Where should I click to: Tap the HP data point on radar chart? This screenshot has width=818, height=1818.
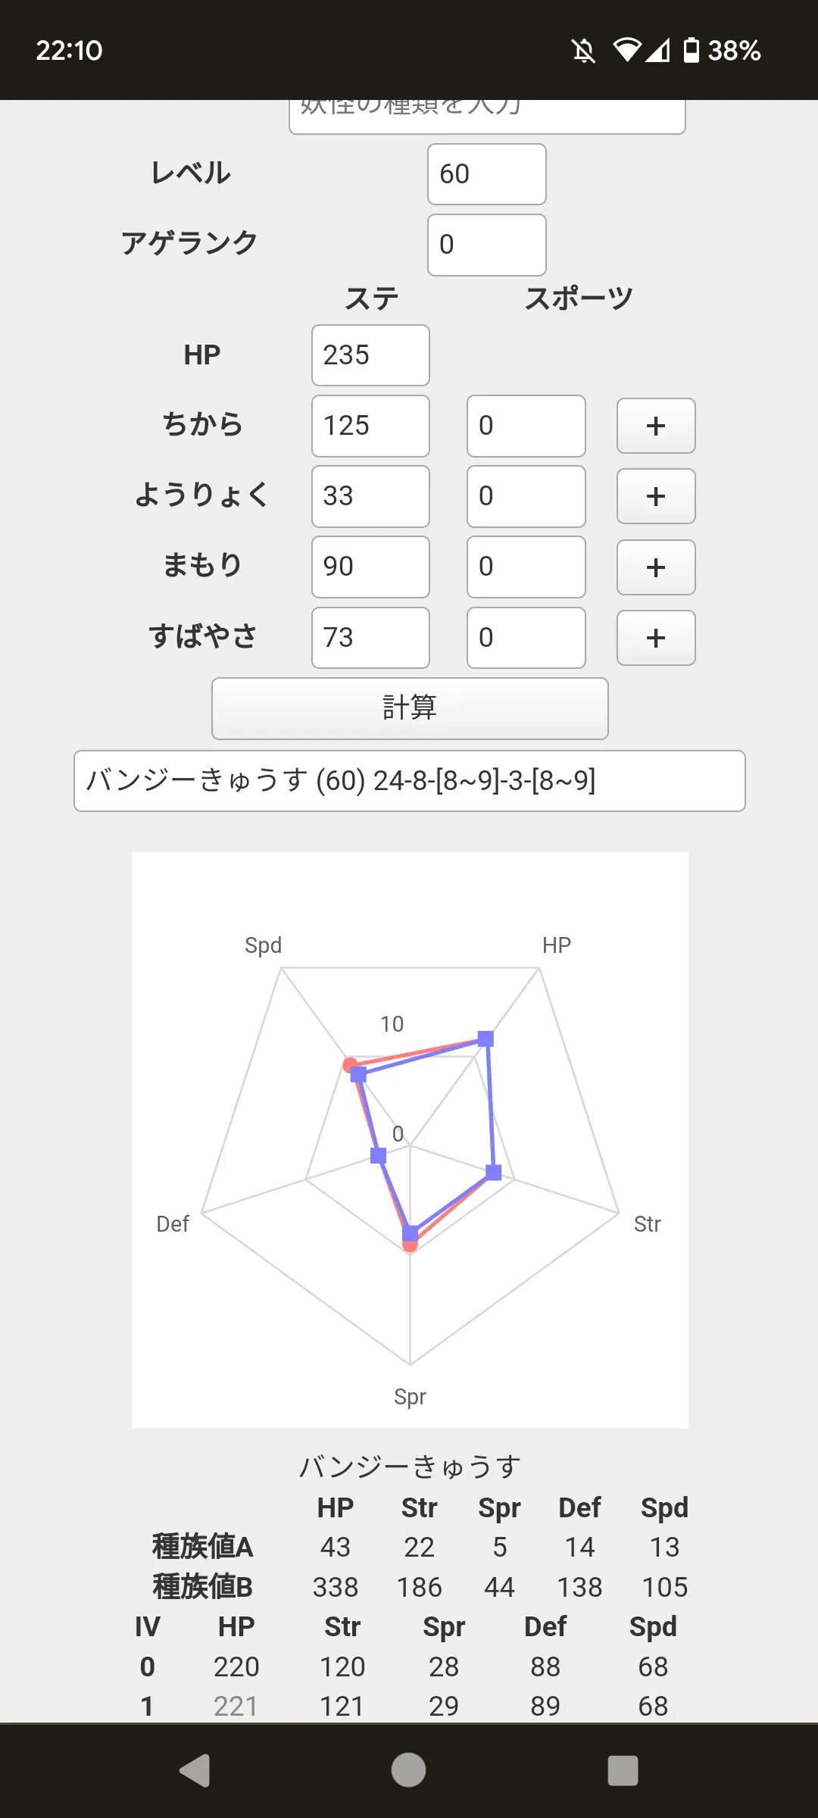point(485,1039)
